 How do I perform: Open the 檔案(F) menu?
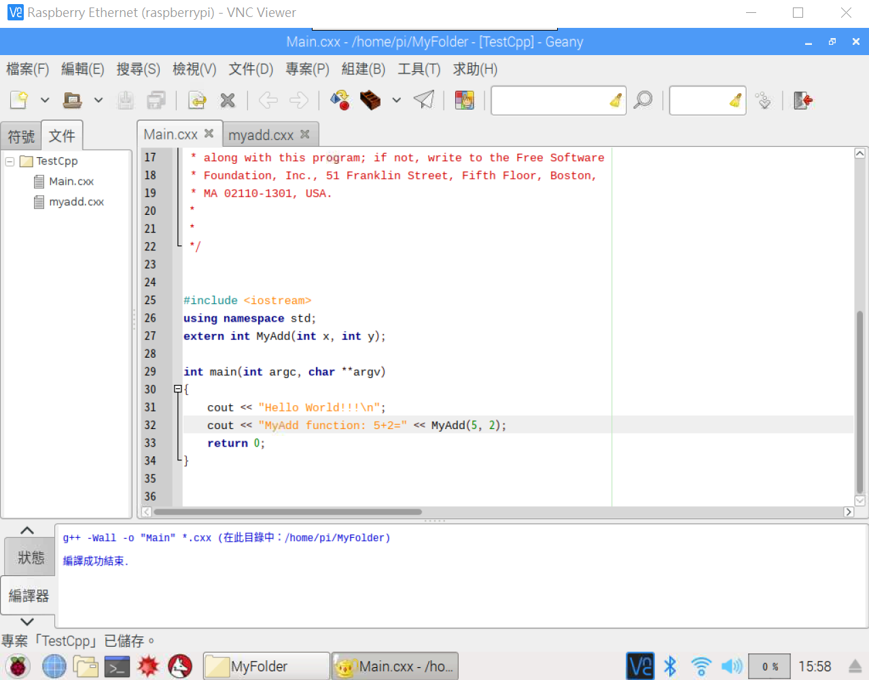(28, 69)
